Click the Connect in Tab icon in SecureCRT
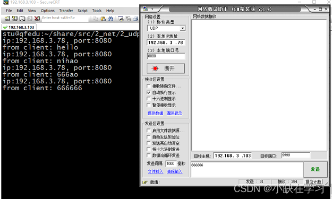 point(22,19)
